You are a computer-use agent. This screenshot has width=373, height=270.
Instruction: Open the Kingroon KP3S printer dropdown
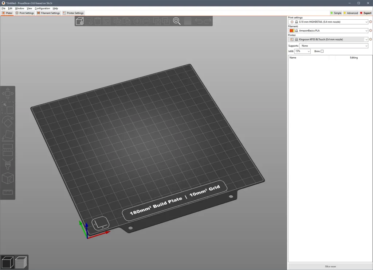[x=328, y=39]
